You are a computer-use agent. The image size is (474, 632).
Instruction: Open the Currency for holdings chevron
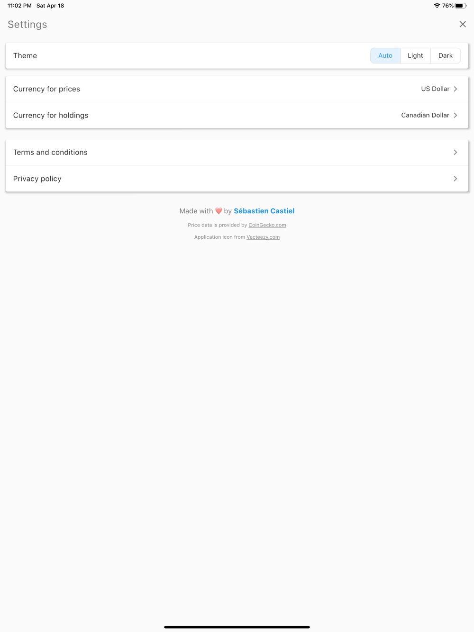click(456, 115)
